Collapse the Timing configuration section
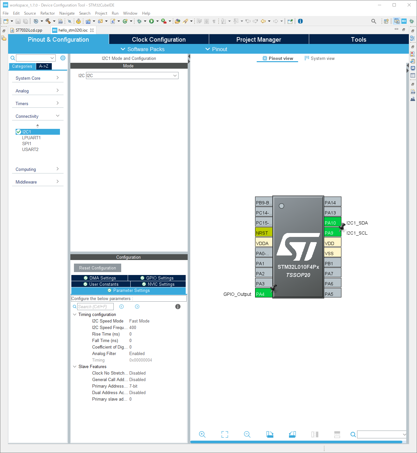 click(x=75, y=314)
